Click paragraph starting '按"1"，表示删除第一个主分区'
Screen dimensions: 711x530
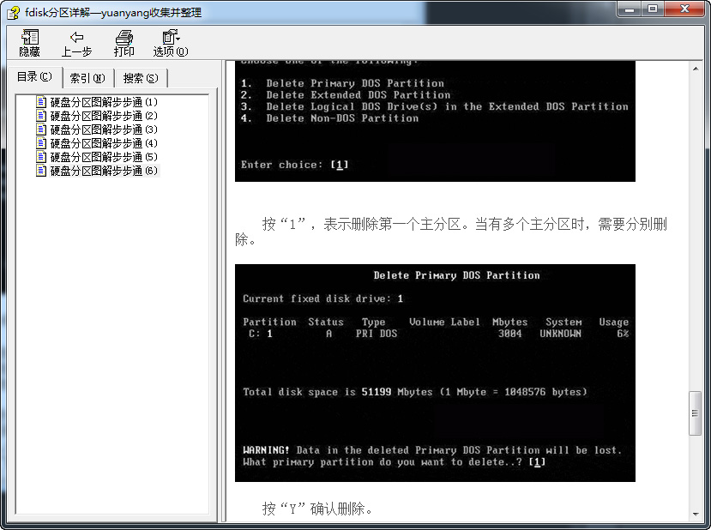coord(451,232)
